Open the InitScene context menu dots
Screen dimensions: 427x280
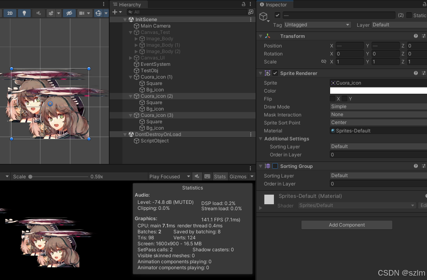tap(251, 20)
